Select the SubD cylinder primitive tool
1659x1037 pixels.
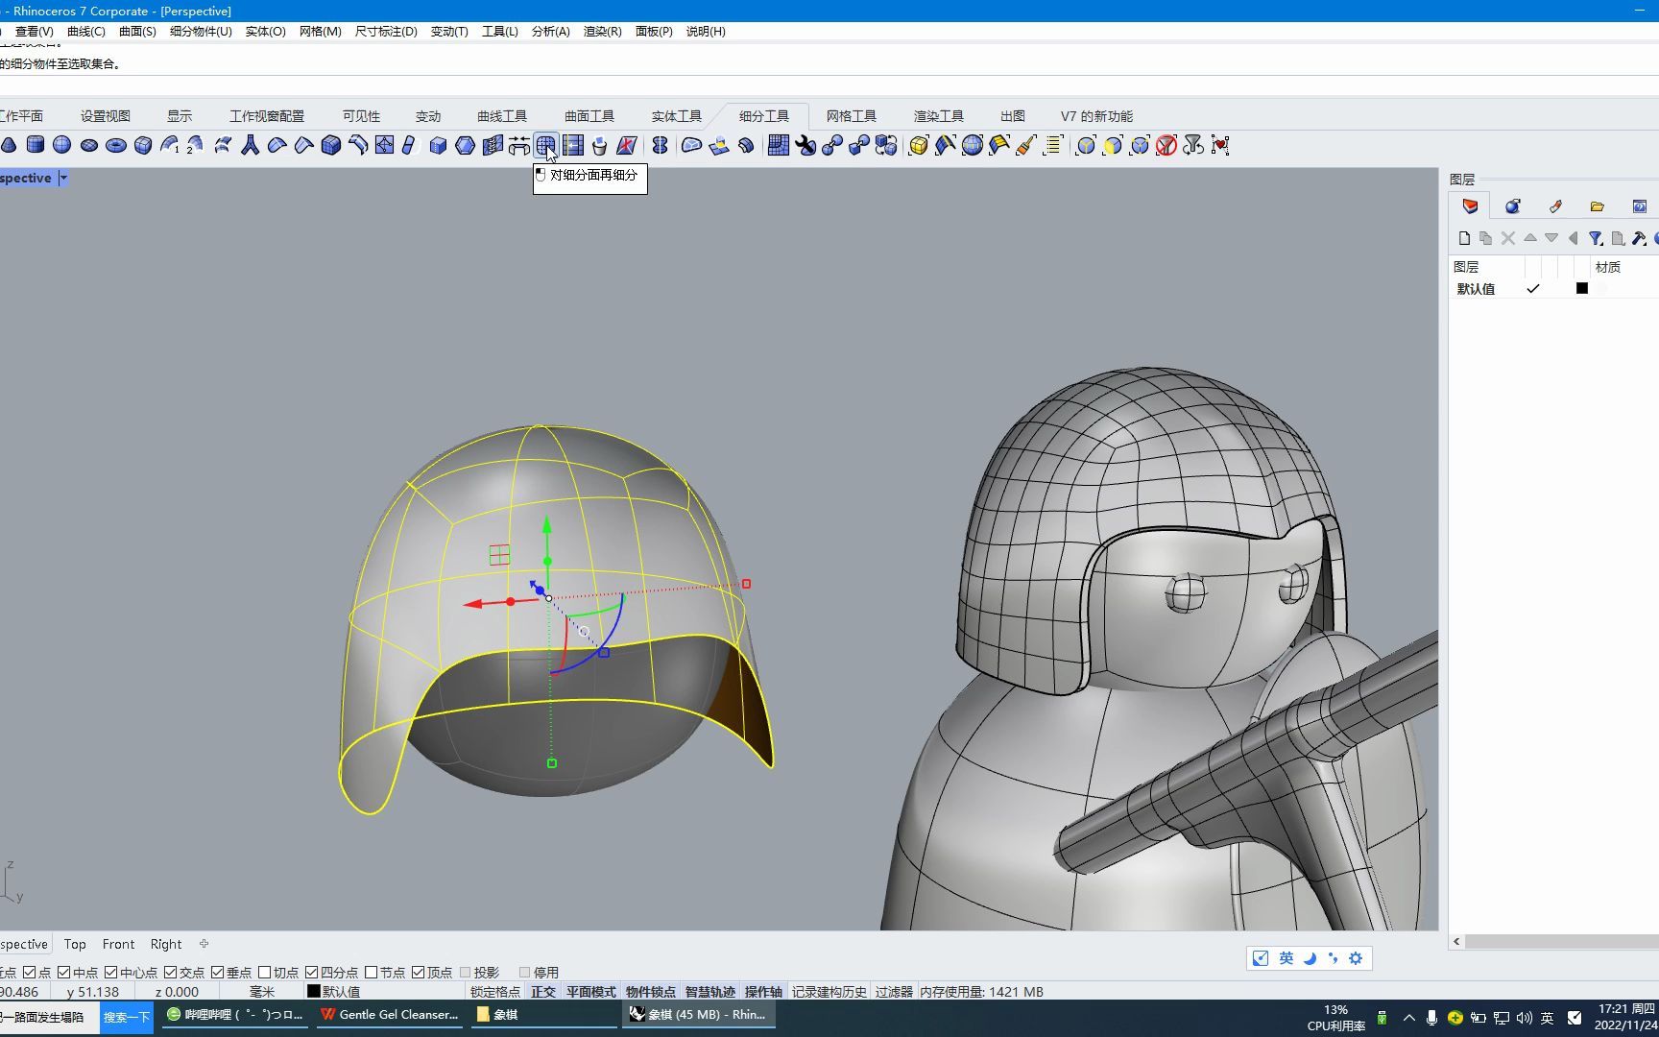pyautogui.click(x=36, y=145)
